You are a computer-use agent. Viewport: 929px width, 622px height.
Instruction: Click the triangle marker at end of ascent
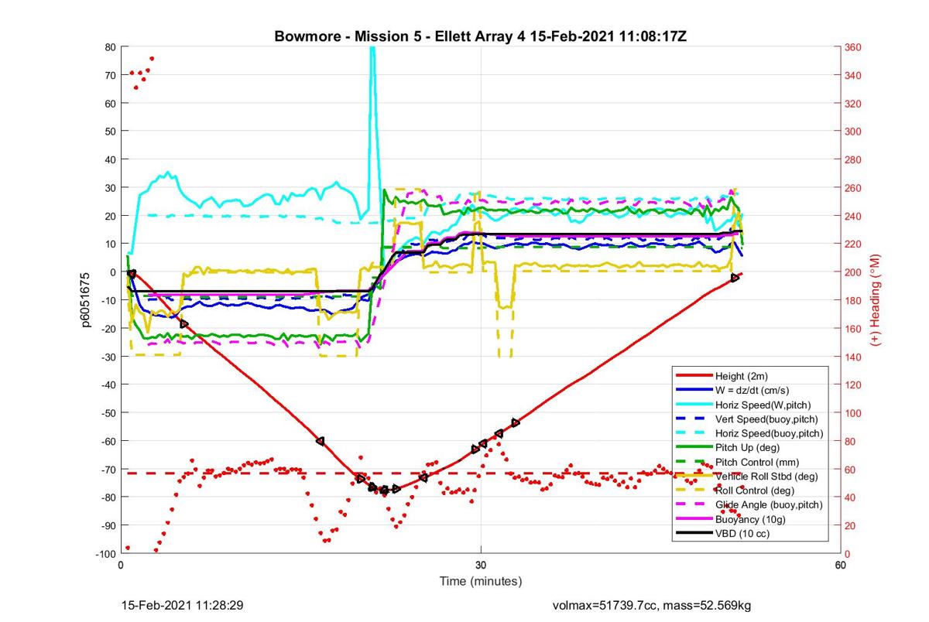click(735, 278)
